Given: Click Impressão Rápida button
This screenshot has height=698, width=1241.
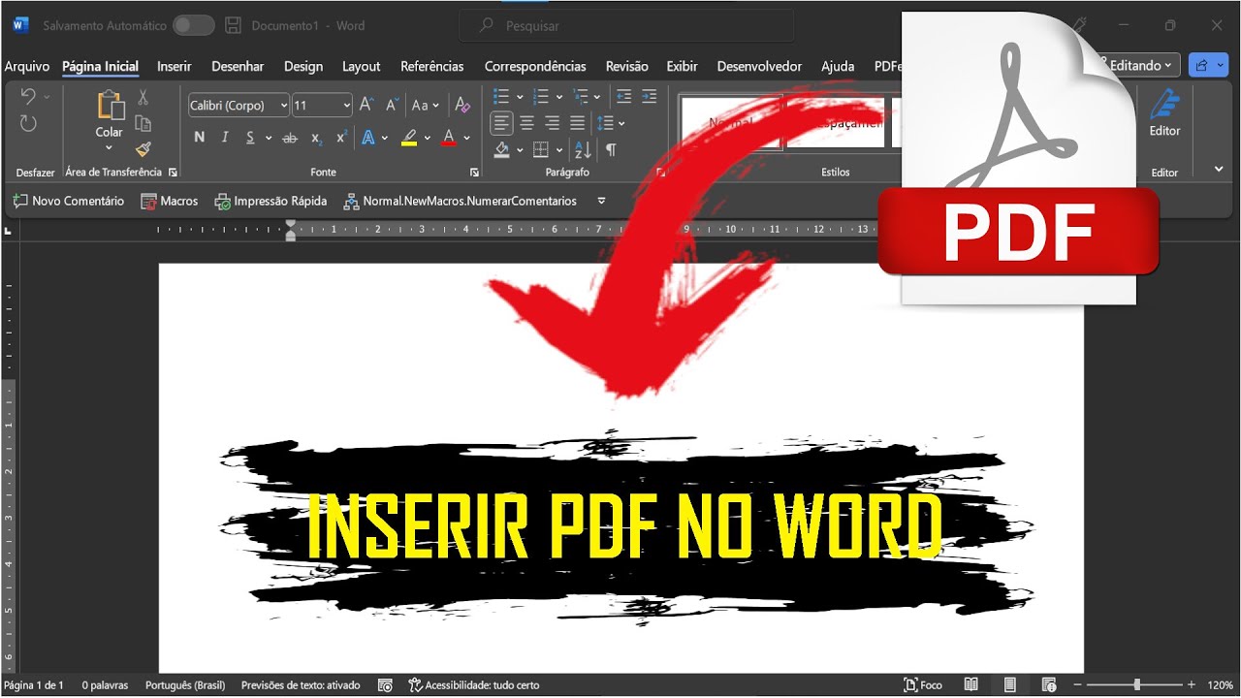Looking at the screenshot, I should pos(270,201).
